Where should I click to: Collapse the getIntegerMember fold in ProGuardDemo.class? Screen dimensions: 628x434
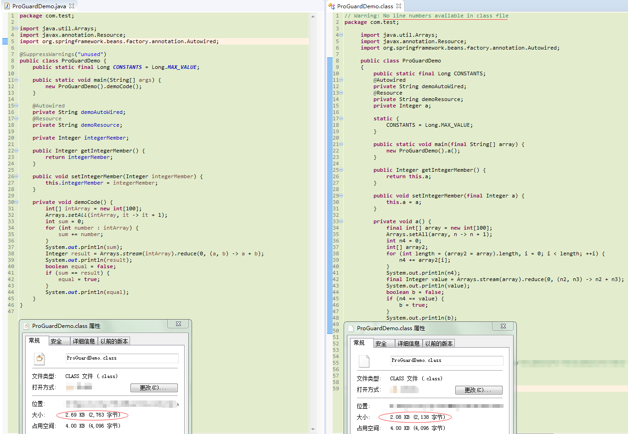[x=341, y=170]
